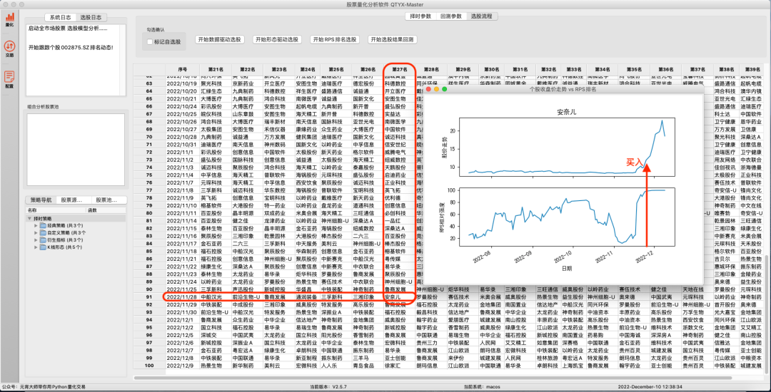This screenshot has height=392, width=771.
Task: Select the 2022/11/28 date cell
Action: click(x=183, y=297)
